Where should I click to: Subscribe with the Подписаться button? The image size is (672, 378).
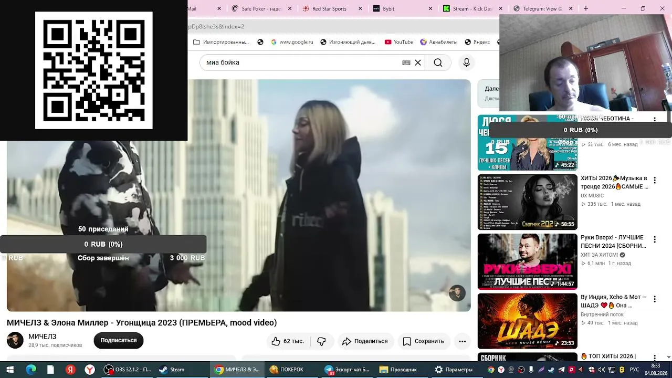pyautogui.click(x=118, y=340)
